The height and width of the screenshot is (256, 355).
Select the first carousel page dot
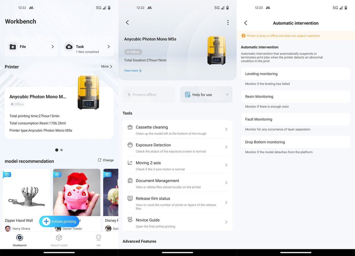click(57, 150)
